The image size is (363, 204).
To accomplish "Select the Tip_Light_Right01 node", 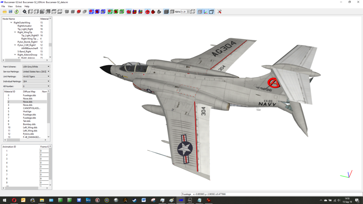I will (30, 36).
